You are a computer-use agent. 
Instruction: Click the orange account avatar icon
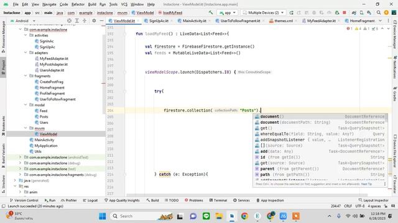[x=386, y=12]
